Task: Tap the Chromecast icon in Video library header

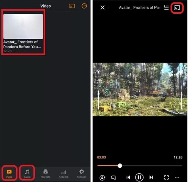Action: [72, 6]
